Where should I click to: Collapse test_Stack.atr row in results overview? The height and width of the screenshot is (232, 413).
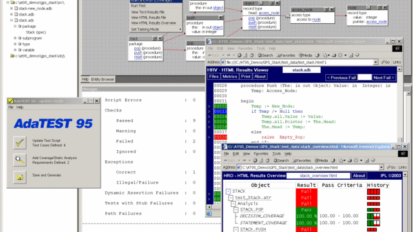tap(231, 198)
